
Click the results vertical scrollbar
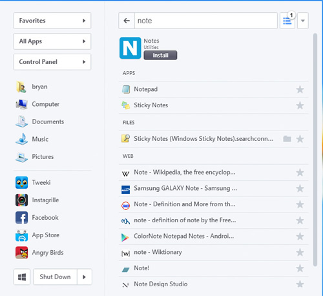pyautogui.click(x=315, y=150)
